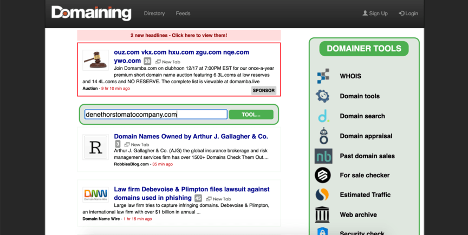This screenshot has width=468, height=235.
Task: Open the Domain search label
Action: pos(362,116)
